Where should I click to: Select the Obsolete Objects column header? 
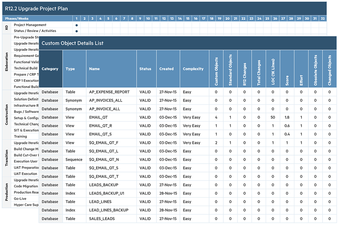coord(316,69)
